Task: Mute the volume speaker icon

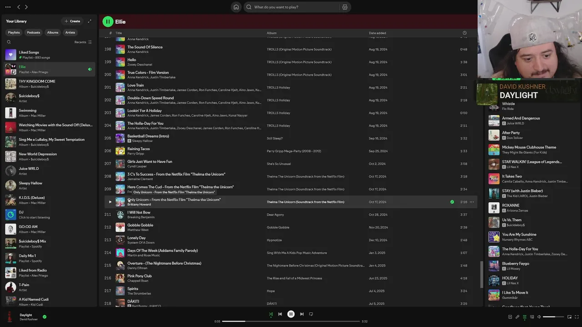Action: 539,317
